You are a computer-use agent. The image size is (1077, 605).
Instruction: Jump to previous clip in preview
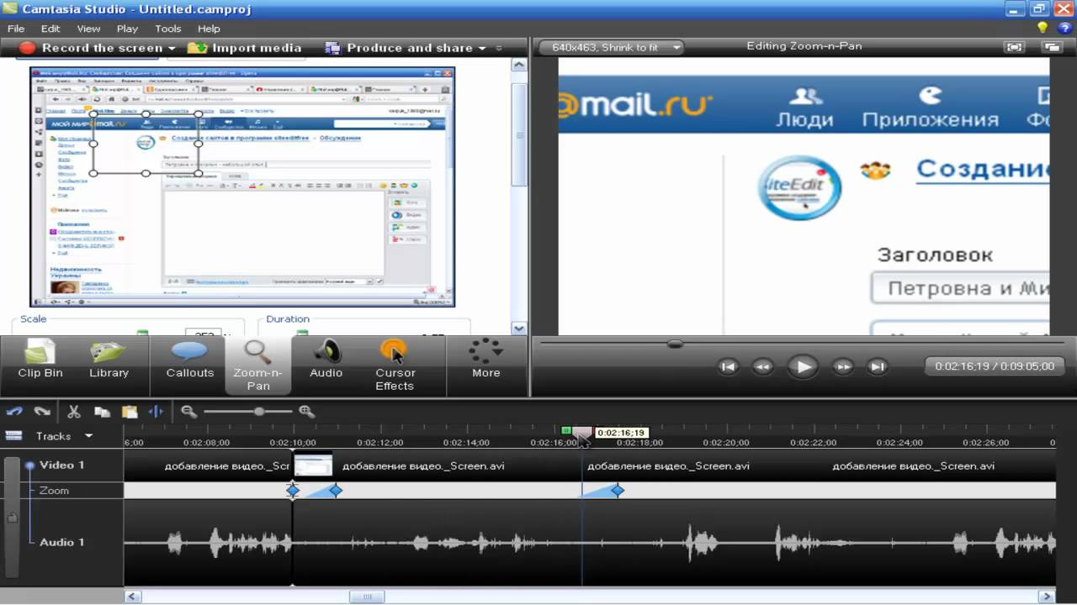[x=729, y=366]
